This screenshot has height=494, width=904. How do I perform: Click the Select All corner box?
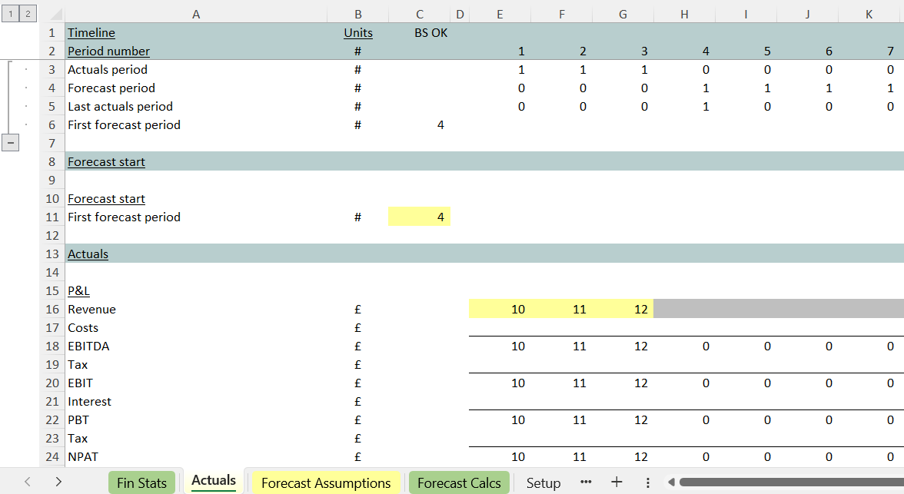(x=52, y=14)
